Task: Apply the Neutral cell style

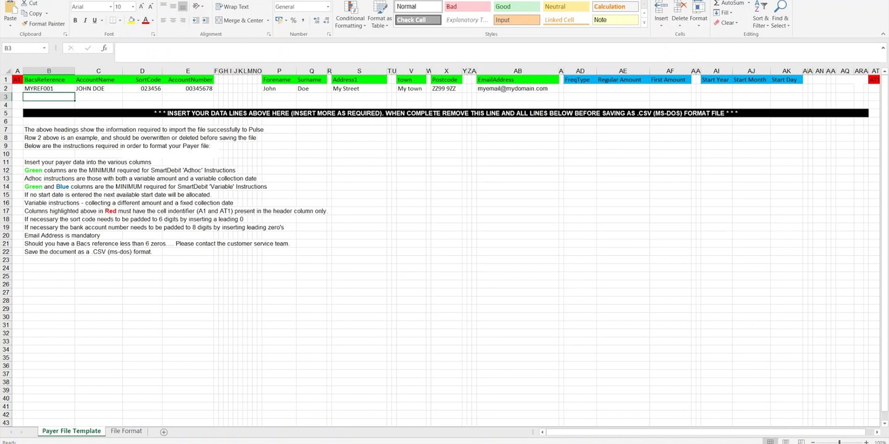Action: 566,7
